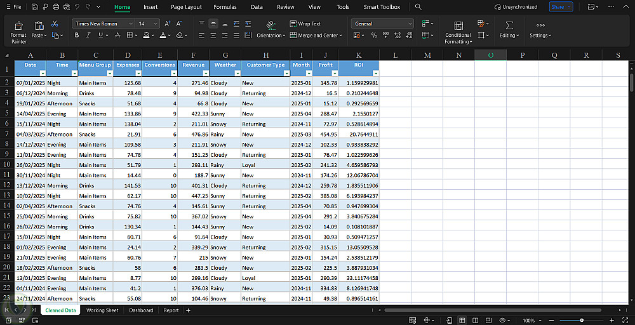Apply percent style number format
635x325 pixels.
(373, 36)
